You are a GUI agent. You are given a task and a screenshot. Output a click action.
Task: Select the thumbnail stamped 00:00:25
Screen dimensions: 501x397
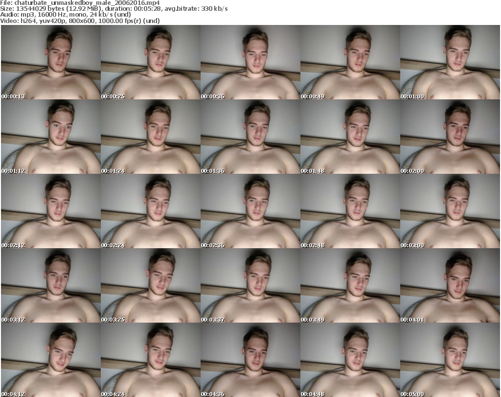tap(151, 62)
